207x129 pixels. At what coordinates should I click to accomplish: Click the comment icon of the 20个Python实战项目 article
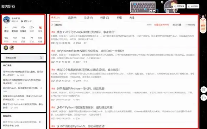[84, 43]
